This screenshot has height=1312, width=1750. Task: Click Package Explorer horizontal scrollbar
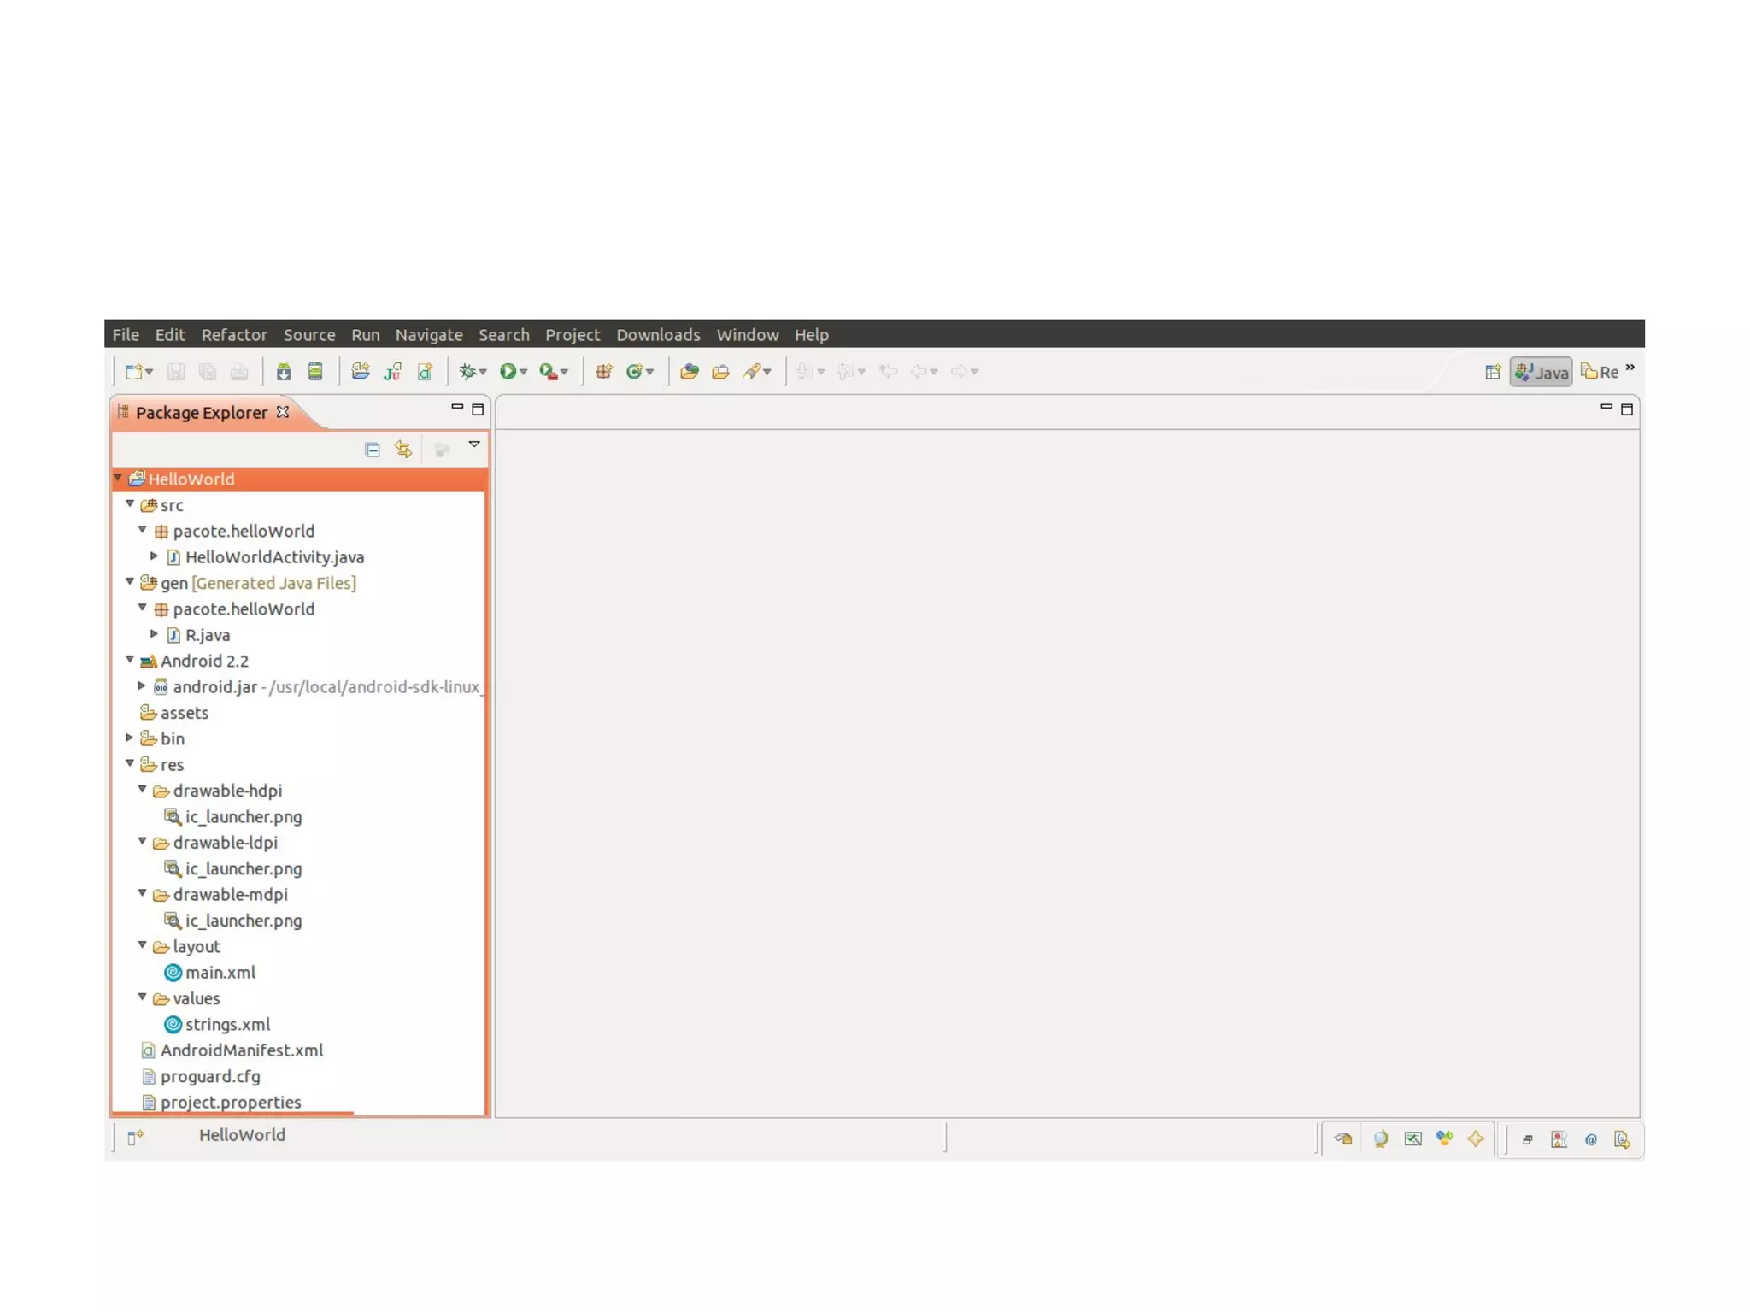tap(232, 1114)
